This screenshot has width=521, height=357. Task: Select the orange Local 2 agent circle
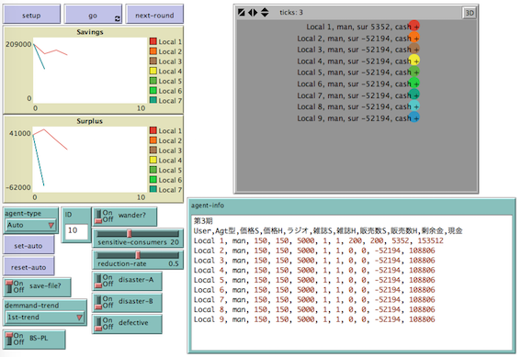click(x=414, y=37)
